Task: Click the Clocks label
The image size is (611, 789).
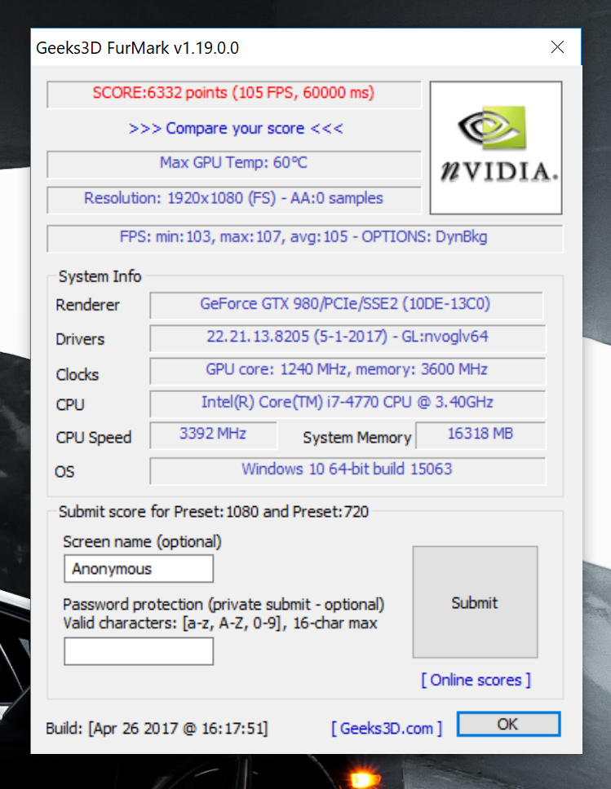Action: tap(77, 374)
